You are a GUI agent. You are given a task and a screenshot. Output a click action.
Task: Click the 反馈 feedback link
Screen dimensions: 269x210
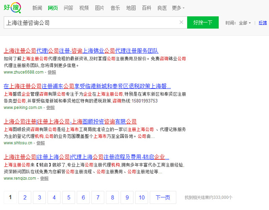point(263,23)
